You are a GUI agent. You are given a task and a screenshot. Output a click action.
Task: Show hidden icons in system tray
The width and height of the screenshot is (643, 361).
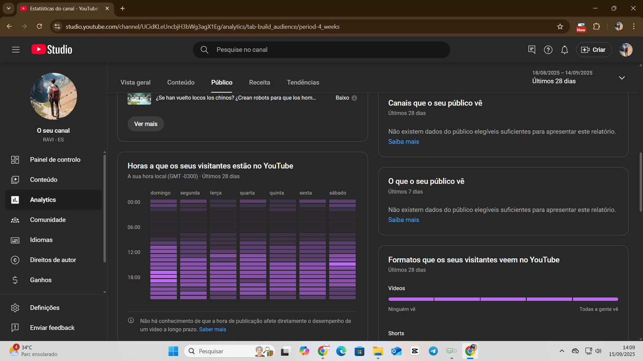561,351
